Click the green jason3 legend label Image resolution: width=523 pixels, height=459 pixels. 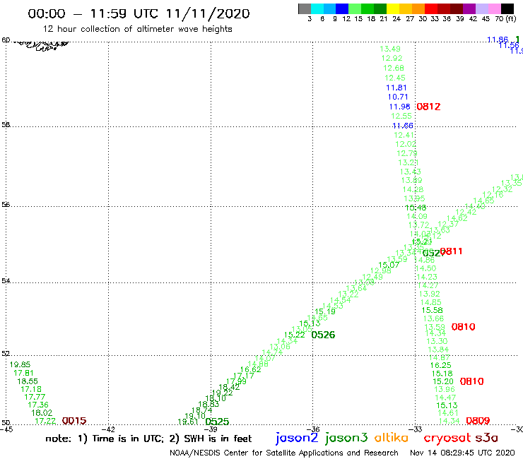click(x=346, y=438)
